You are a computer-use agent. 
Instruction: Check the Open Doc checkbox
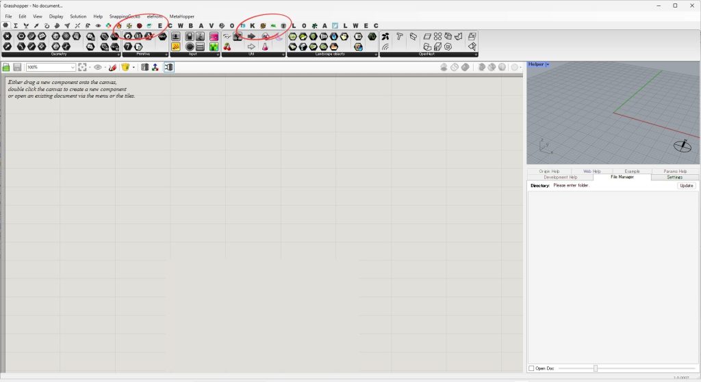point(532,368)
